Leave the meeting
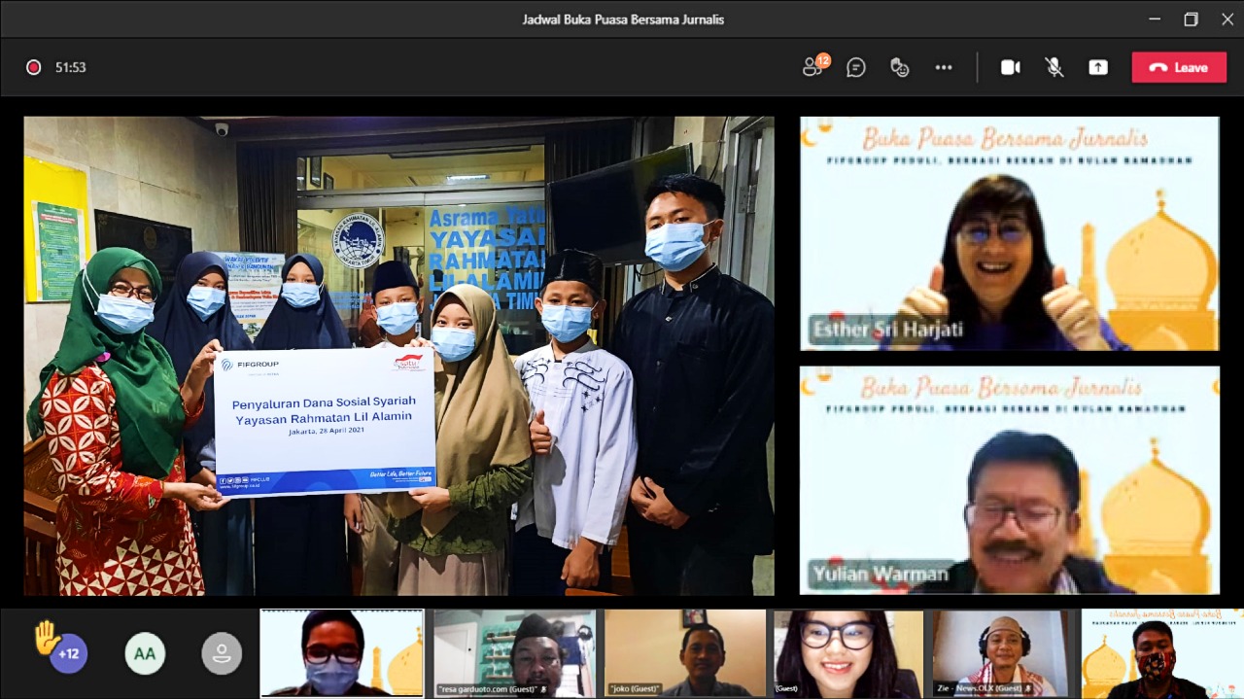Screen dimensions: 1244x699 point(1179,67)
